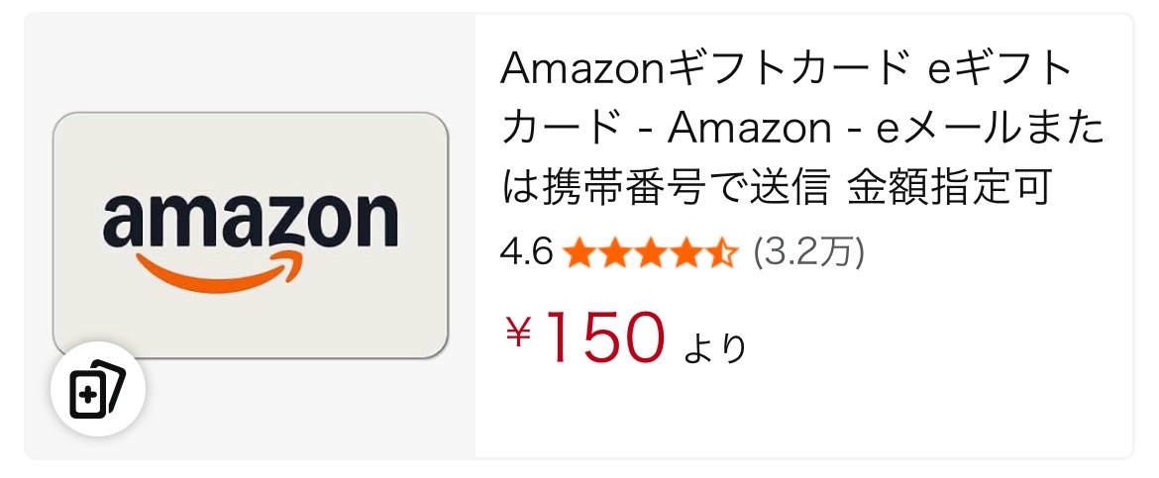1159x478 pixels.
Task: Open the (3.2万) review count
Action: pos(808,254)
